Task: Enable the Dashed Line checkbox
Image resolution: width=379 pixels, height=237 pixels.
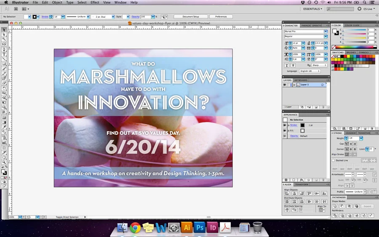Action: (x=334, y=160)
